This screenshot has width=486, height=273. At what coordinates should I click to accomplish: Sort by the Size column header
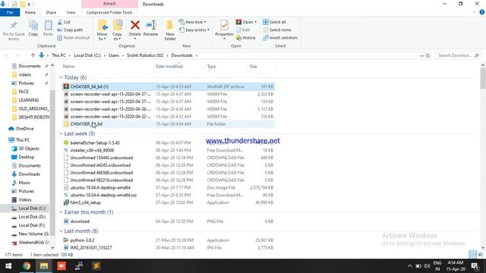tap(261, 67)
